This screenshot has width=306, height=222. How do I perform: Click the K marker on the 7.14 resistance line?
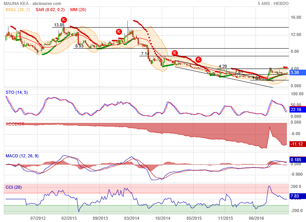175,53
